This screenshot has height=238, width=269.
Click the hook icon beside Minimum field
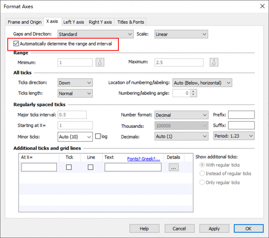point(100,62)
